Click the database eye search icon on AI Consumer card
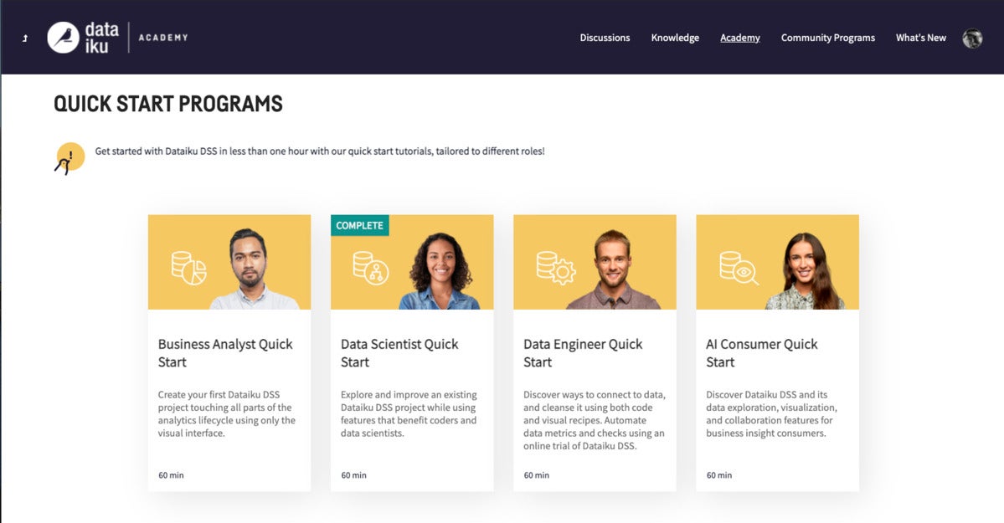 (739, 269)
